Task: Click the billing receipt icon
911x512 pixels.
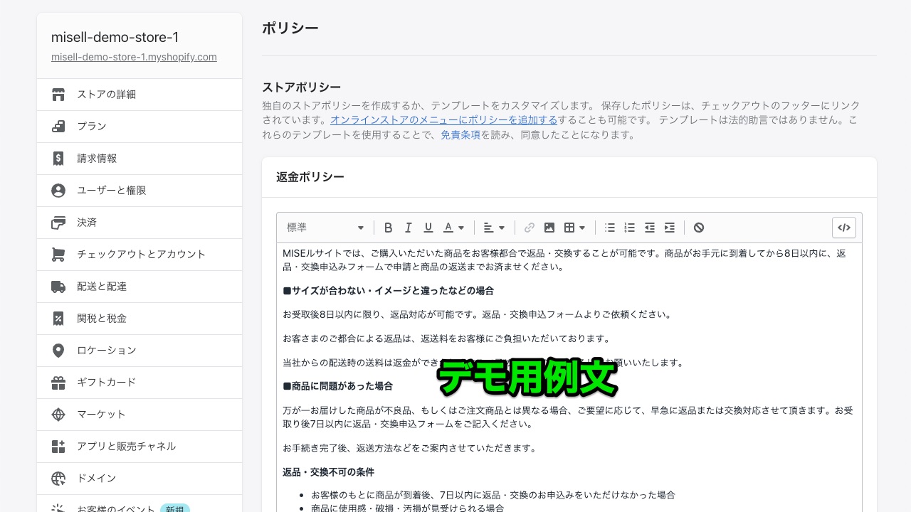Action: coord(58,159)
